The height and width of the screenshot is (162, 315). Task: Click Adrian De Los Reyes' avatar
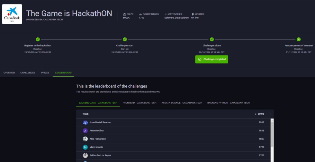coord(85,155)
